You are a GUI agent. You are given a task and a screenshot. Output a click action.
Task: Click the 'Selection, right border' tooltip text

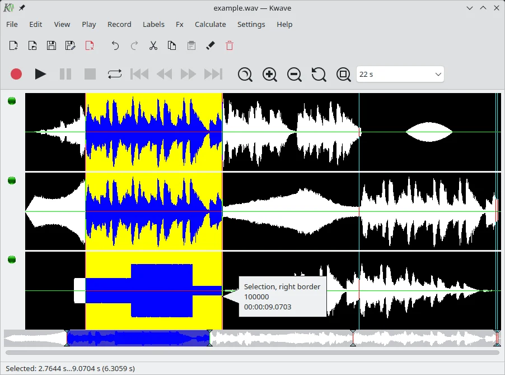point(282,286)
